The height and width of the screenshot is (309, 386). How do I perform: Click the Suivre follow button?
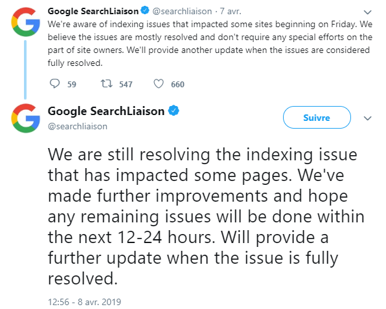point(317,118)
